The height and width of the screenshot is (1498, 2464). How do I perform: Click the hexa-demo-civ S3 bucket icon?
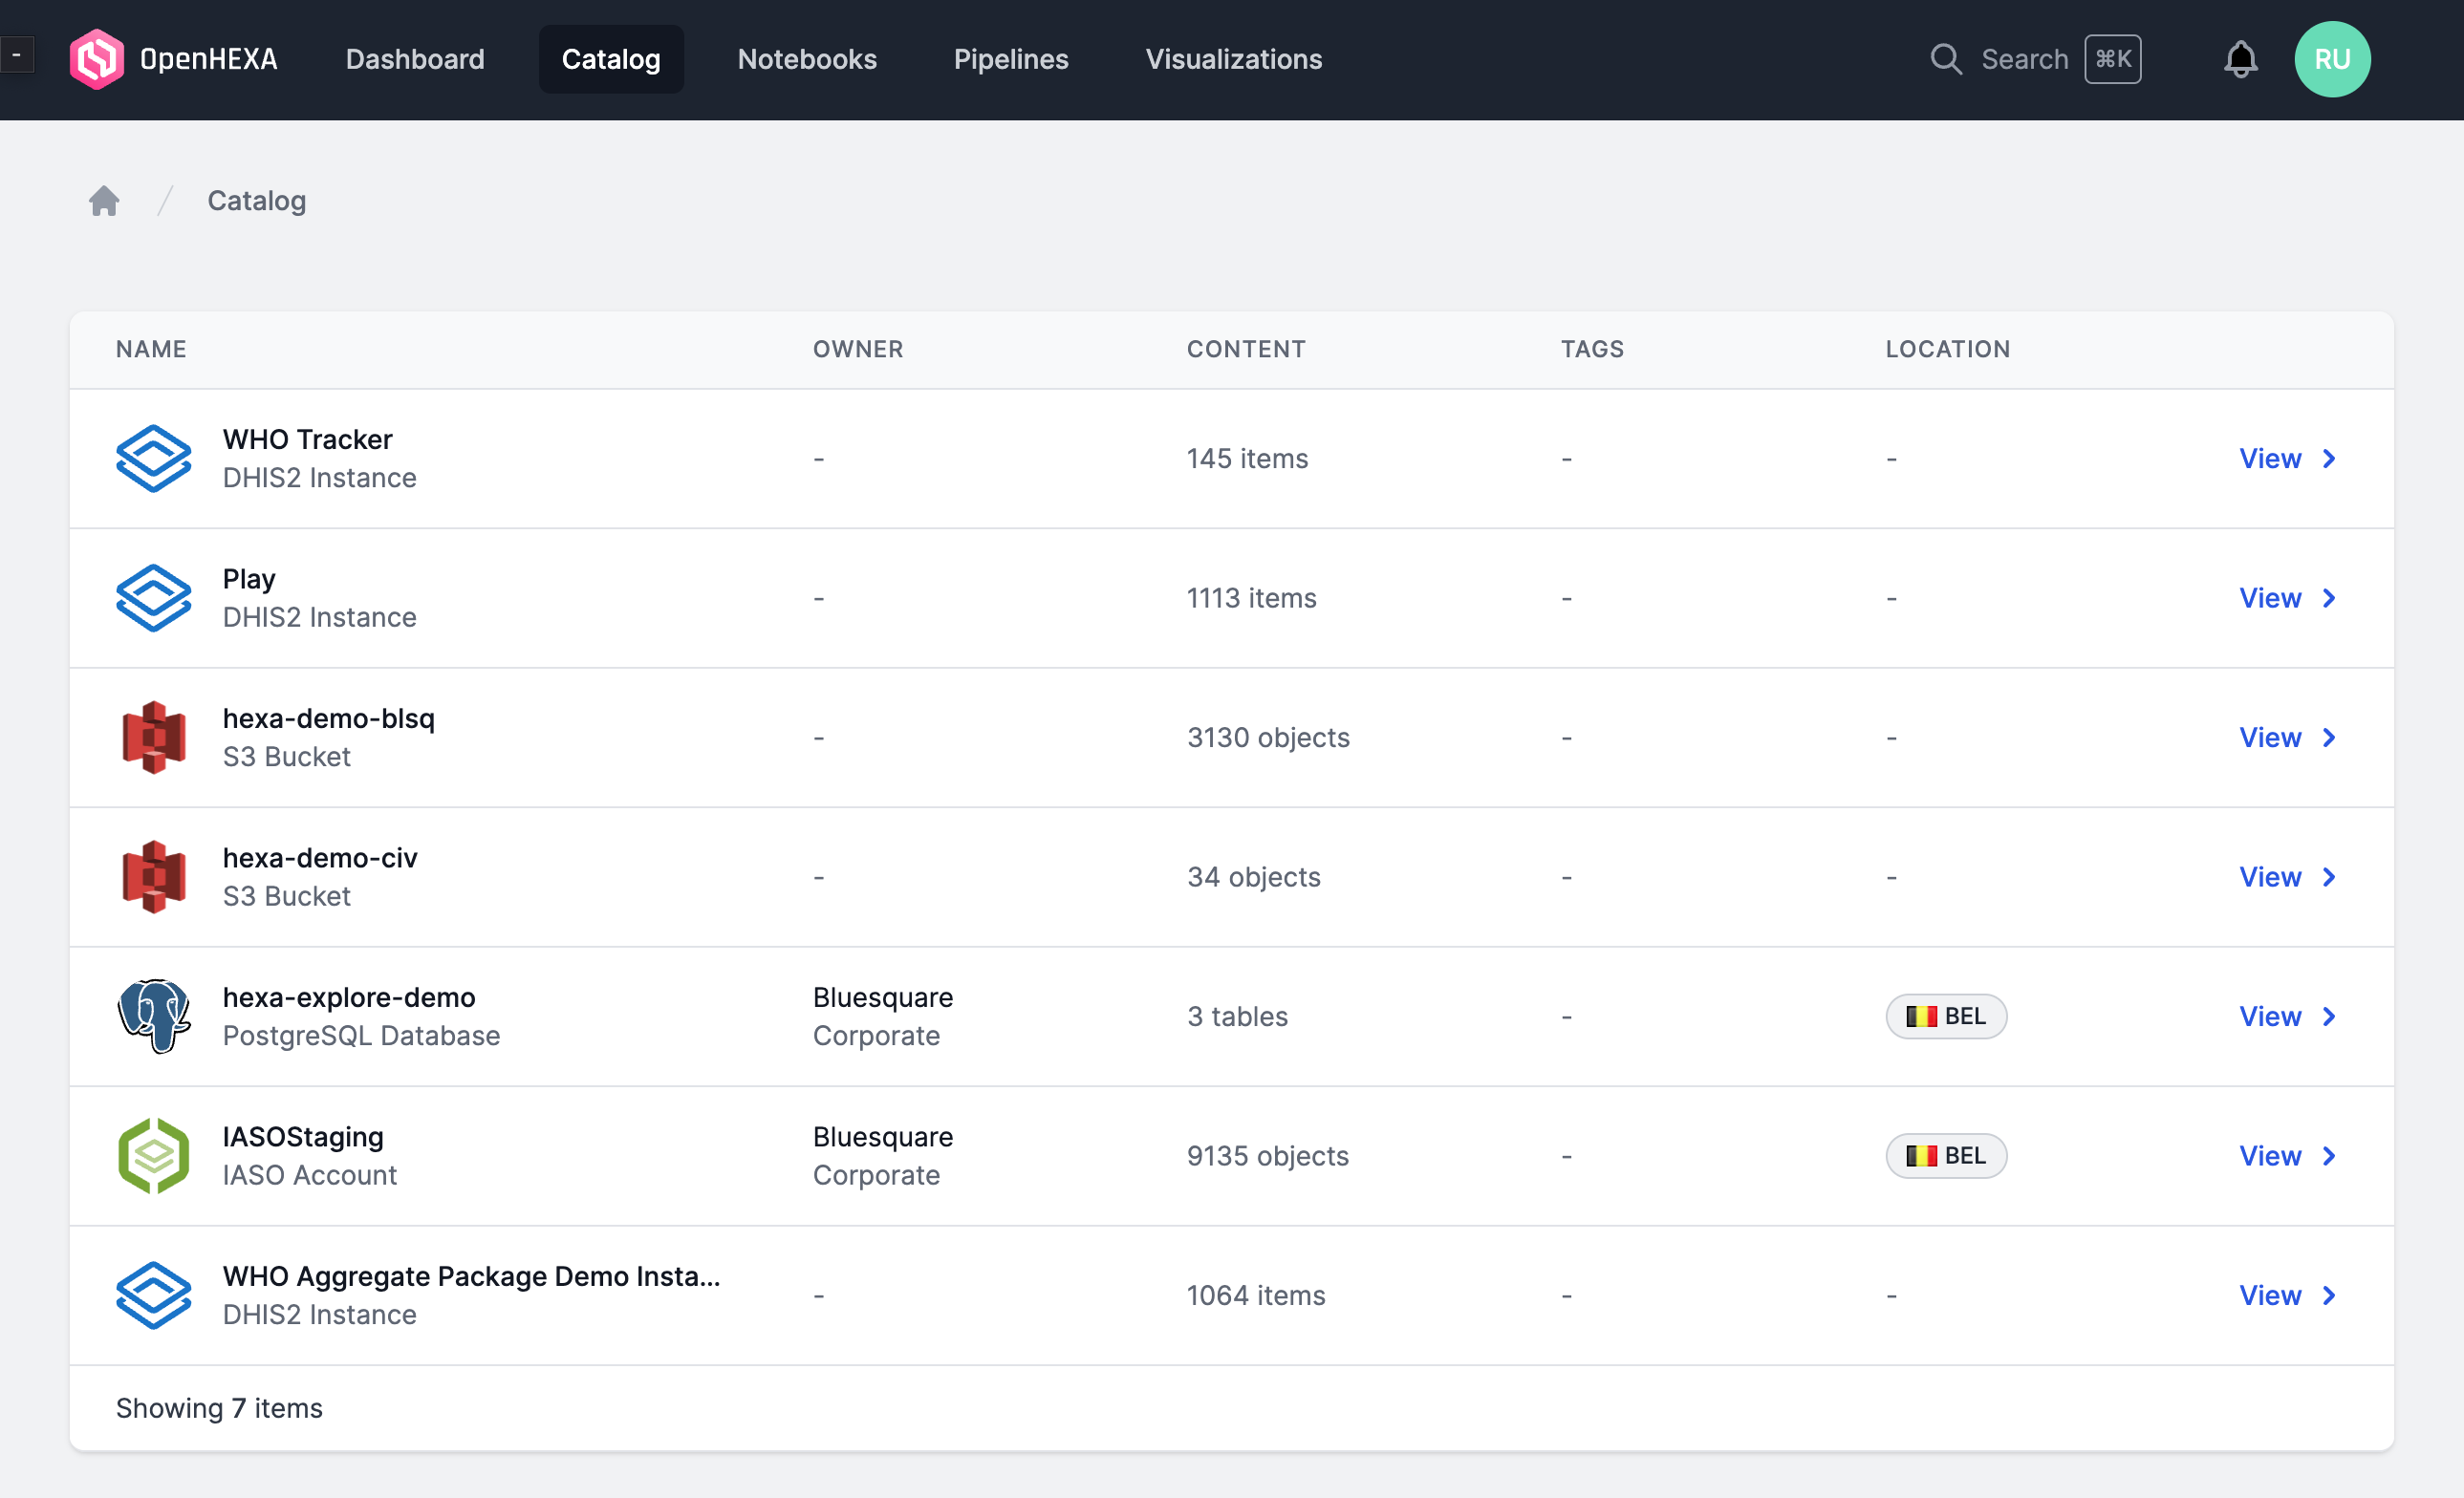(153, 876)
